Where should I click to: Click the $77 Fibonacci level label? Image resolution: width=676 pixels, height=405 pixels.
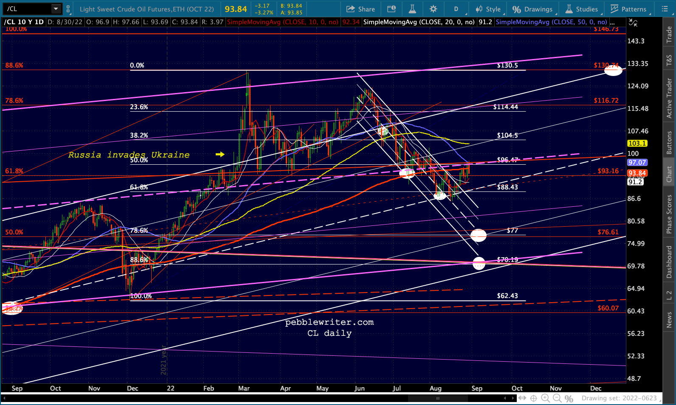point(513,231)
